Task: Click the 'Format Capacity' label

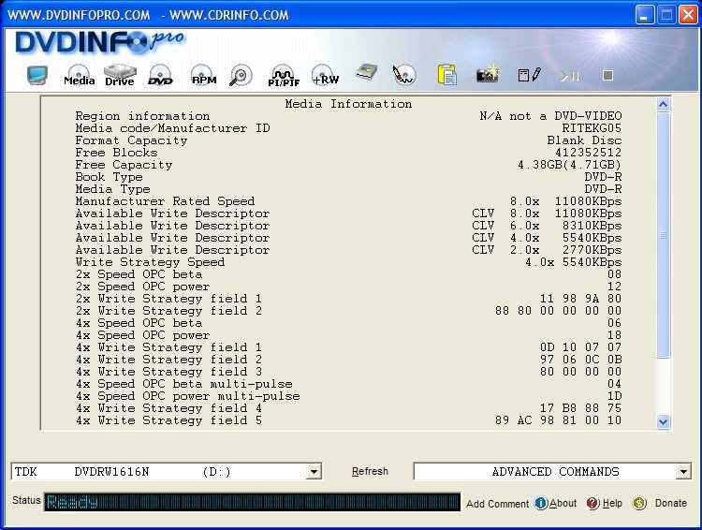Action: click(x=131, y=140)
